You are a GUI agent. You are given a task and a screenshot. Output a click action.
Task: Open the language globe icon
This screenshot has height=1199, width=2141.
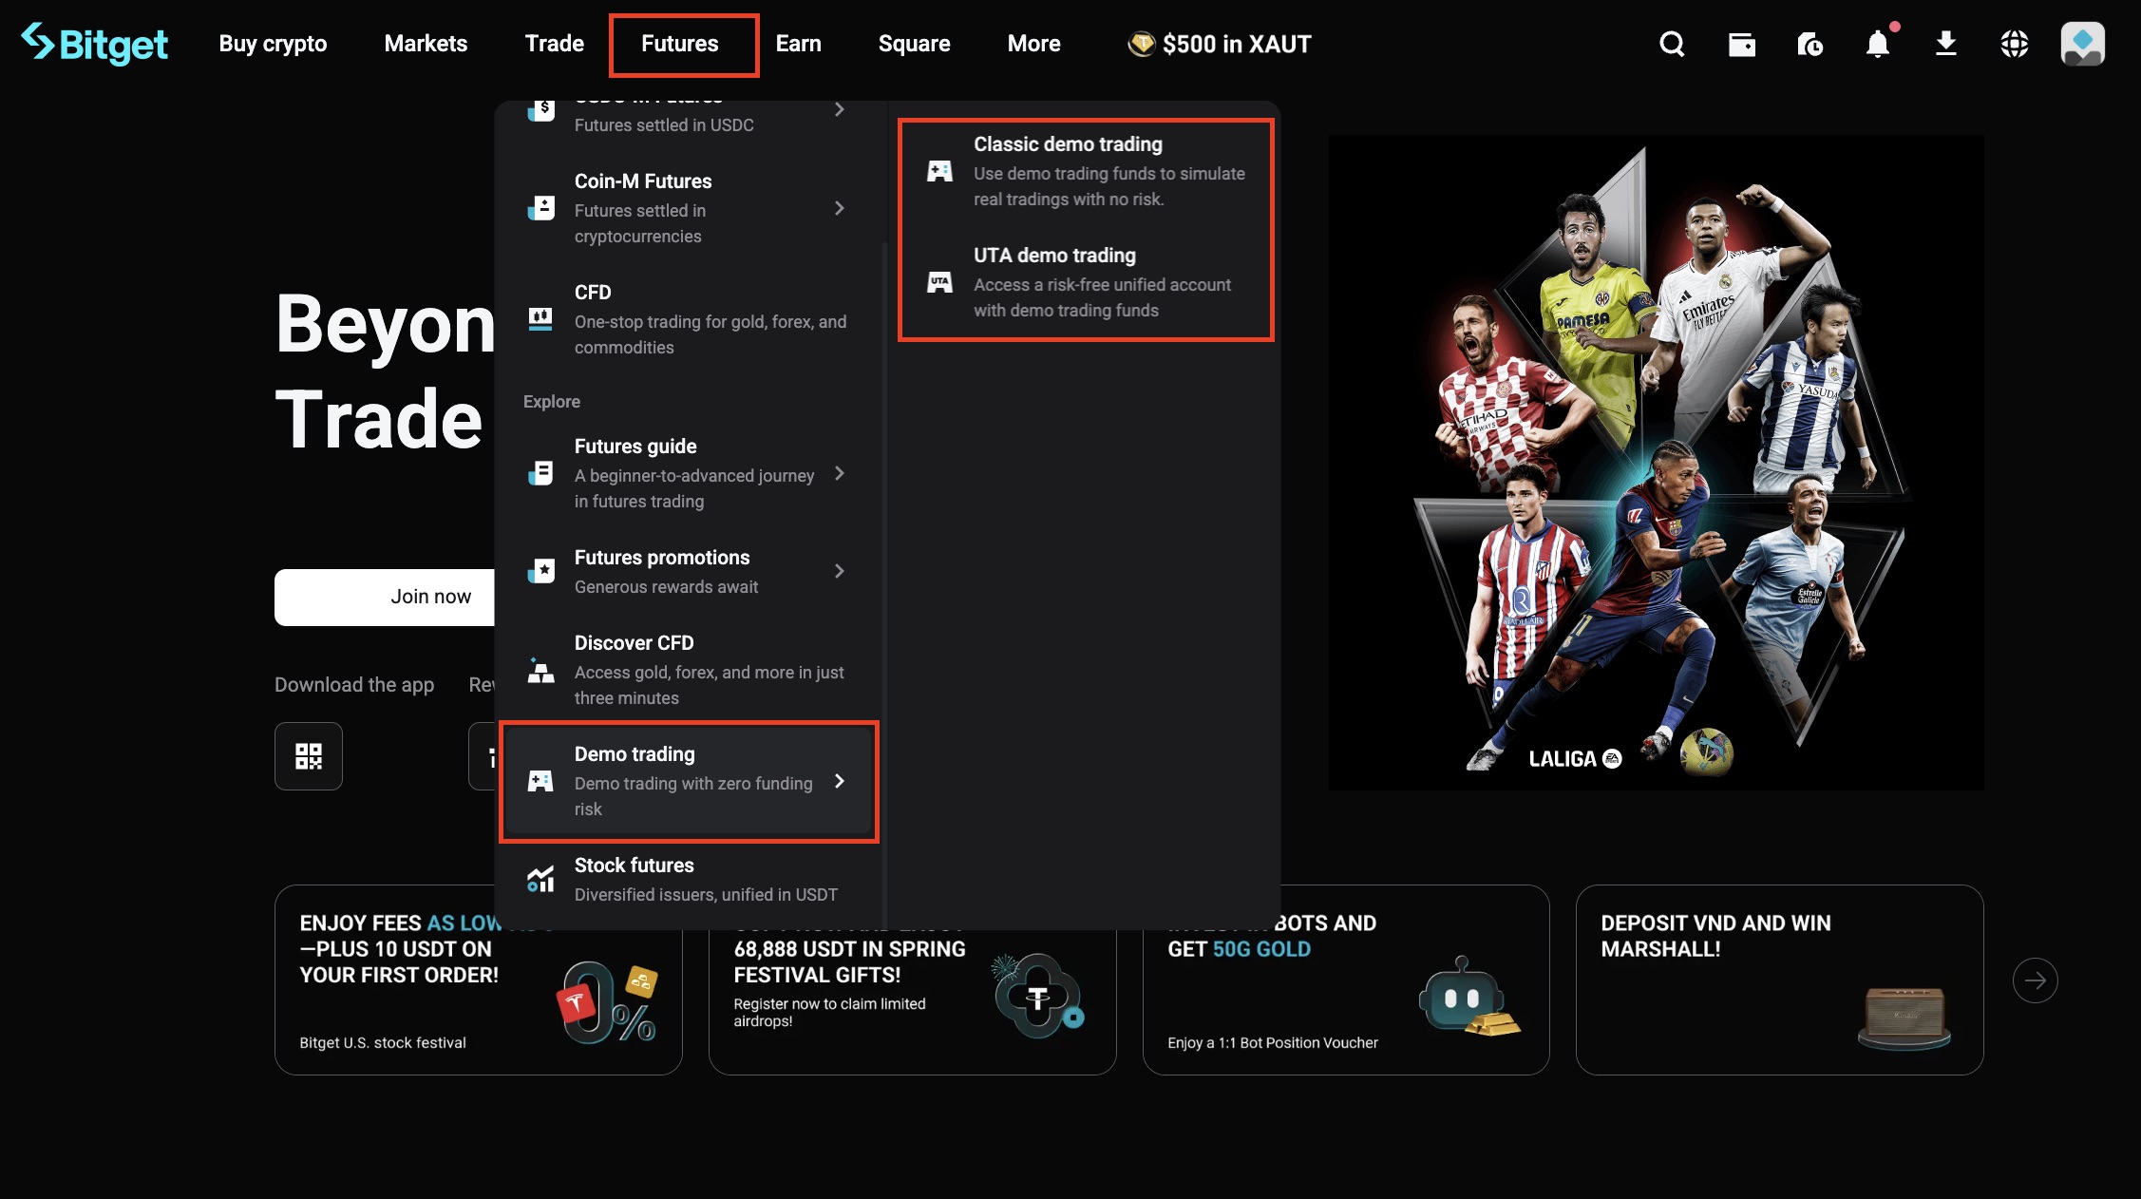[2014, 44]
